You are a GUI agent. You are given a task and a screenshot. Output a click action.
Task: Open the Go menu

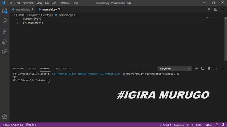point(47,3)
